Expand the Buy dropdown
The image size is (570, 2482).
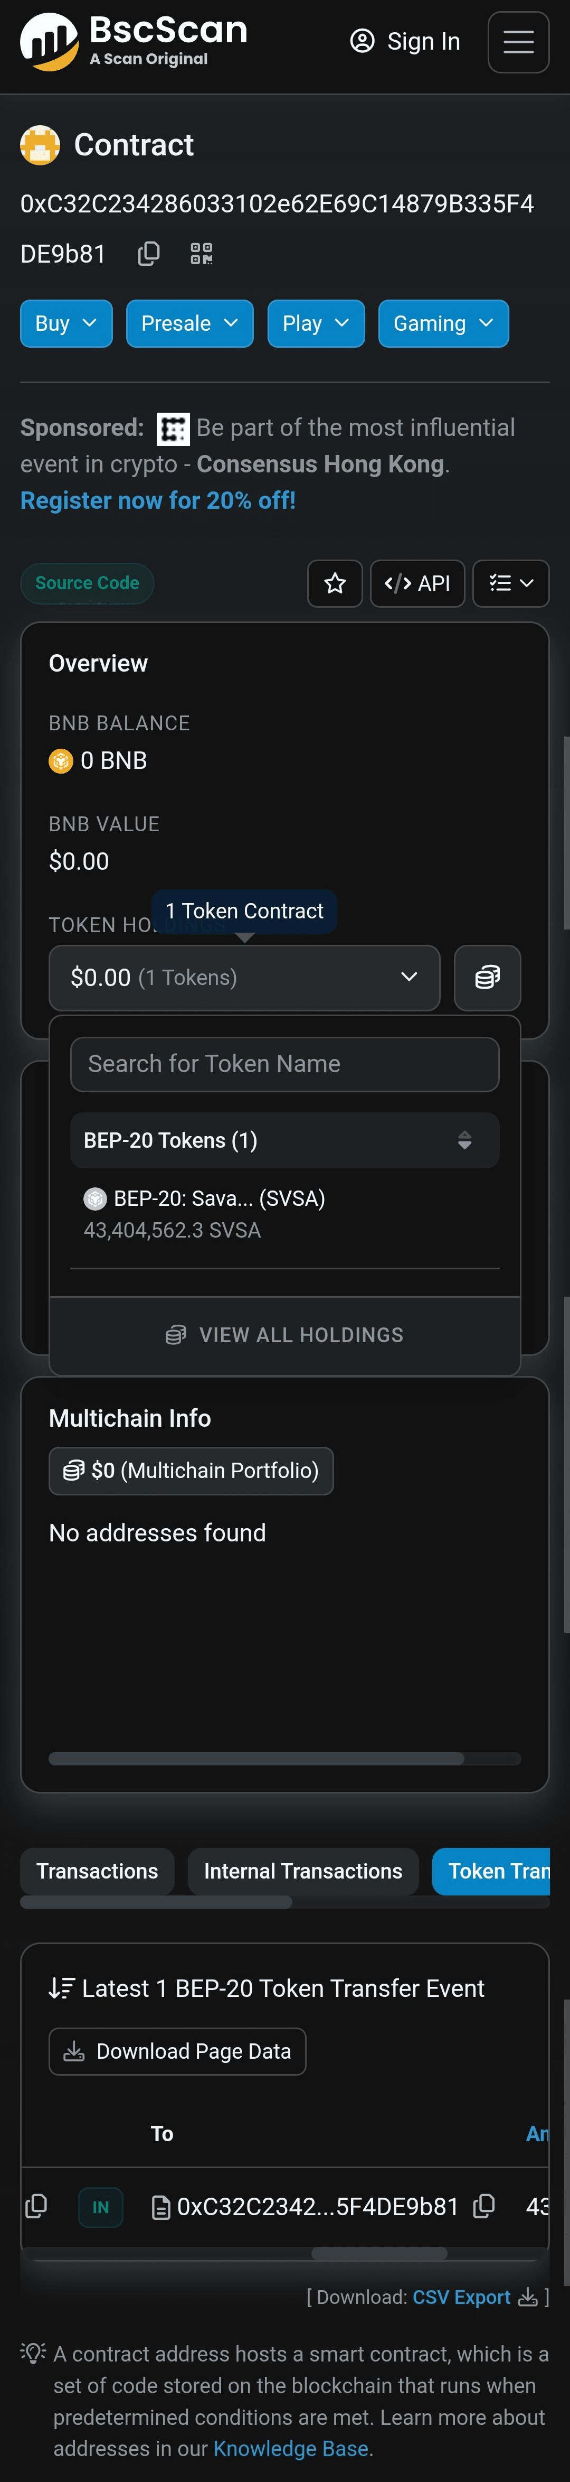pyautogui.click(x=66, y=324)
